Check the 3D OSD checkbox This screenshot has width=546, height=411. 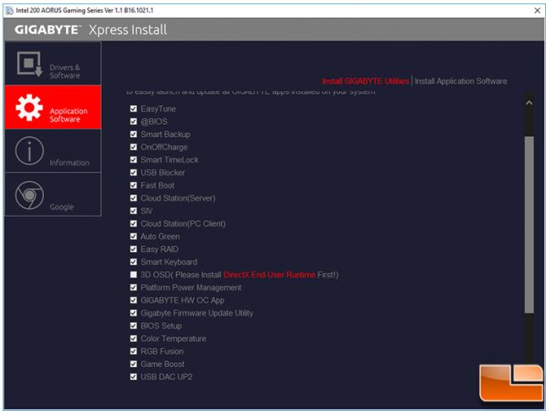coord(134,275)
